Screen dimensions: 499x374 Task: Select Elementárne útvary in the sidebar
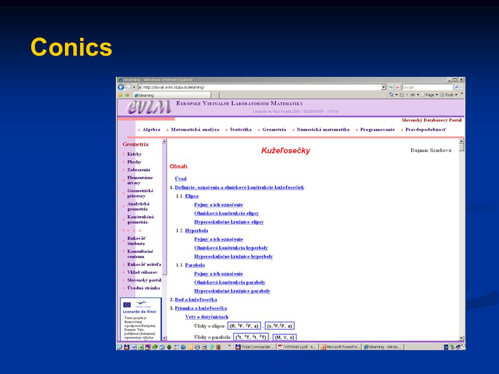coord(140,180)
